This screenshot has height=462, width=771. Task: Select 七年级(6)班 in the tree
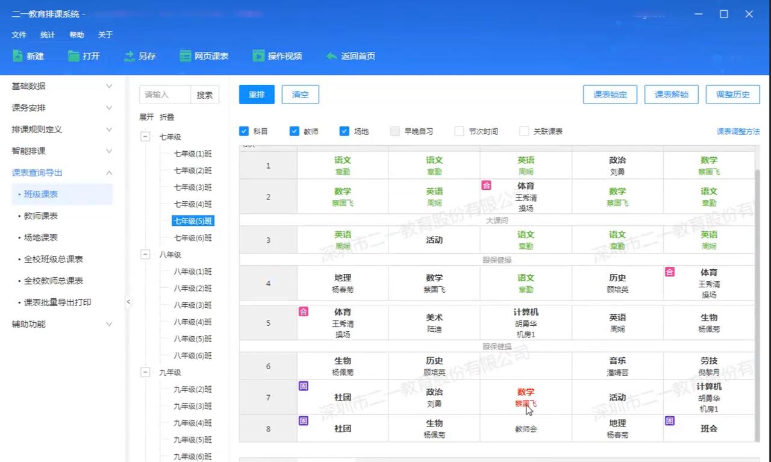(x=193, y=238)
